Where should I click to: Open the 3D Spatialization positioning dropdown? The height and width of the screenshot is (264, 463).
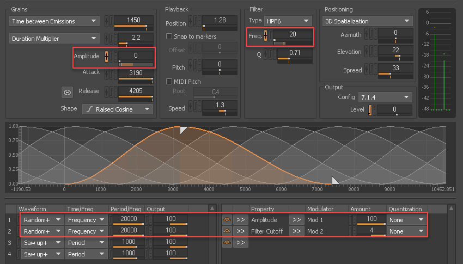(367, 21)
